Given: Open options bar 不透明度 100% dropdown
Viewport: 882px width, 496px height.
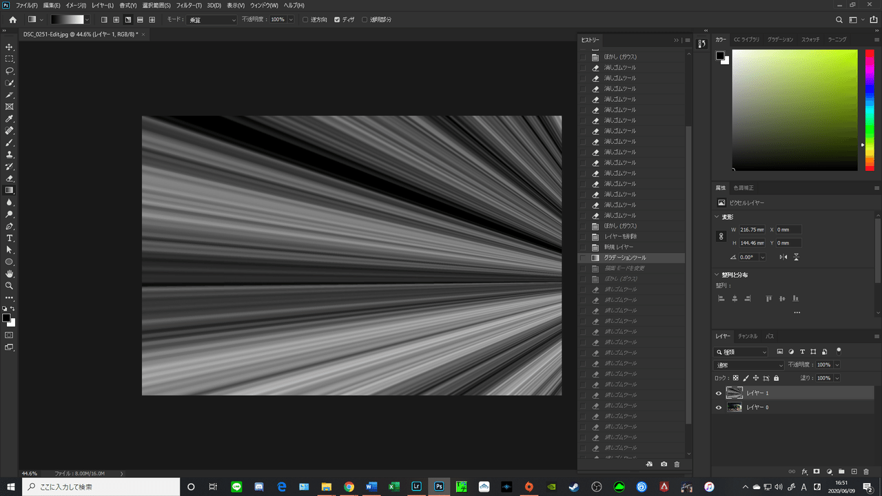Looking at the screenshot, I should tap(290, 20).
